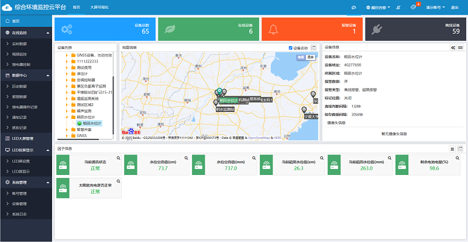This screenshot has height=242, width=468.
Task: Toggle the 设备名称 checkbox on map
Action: (291, 48)
